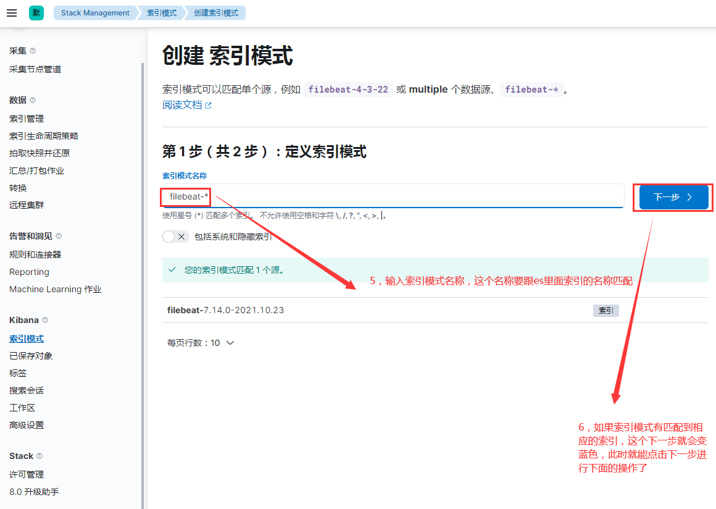Click the info icon next to 数据

click(x=33, y=100)
